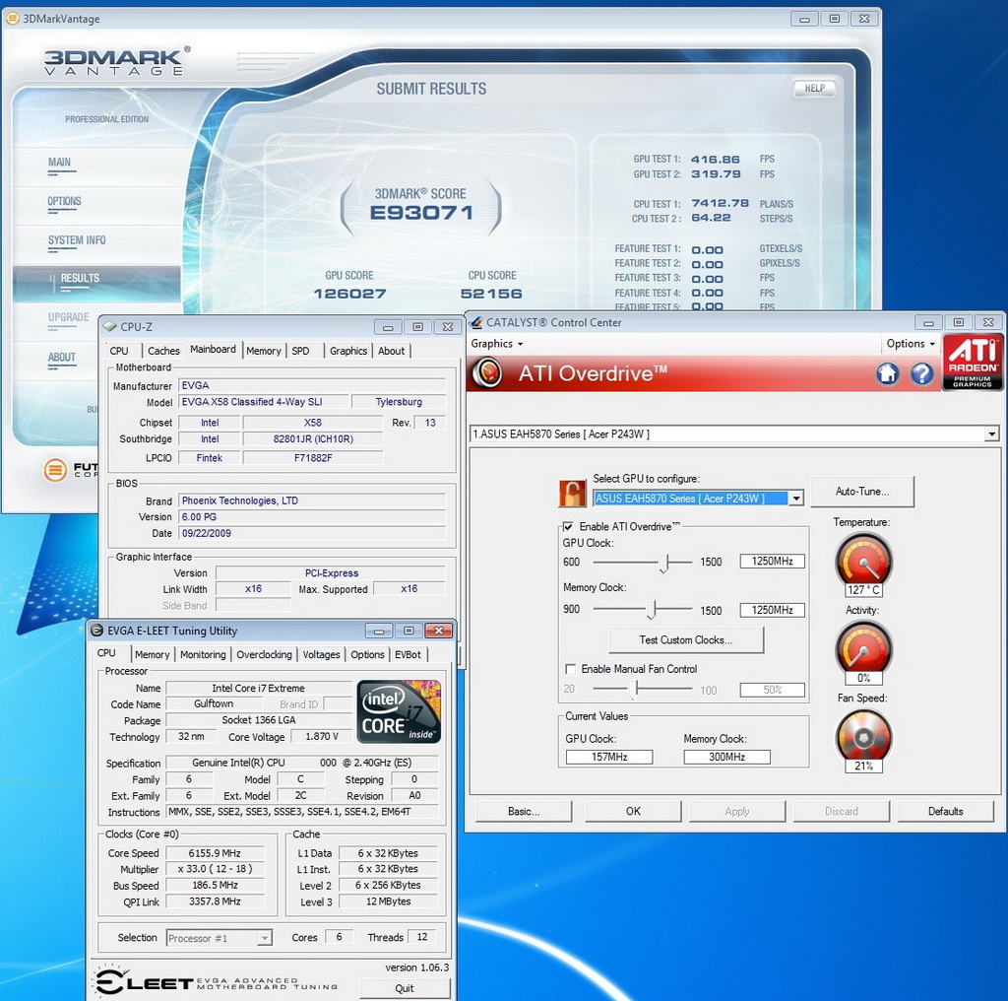The image size is (1008, 1001).
Task: Click OK in Catalyst Control Center
Action: [633, 811]
